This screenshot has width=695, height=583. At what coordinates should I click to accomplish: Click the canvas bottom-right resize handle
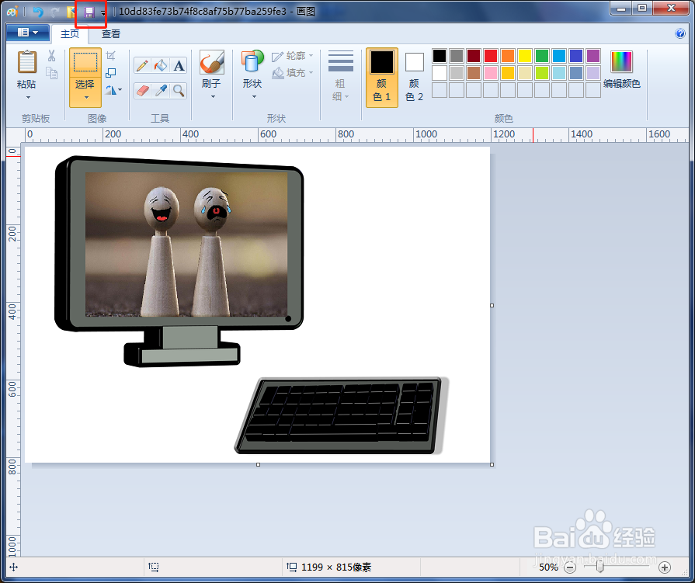click(492, 464)
